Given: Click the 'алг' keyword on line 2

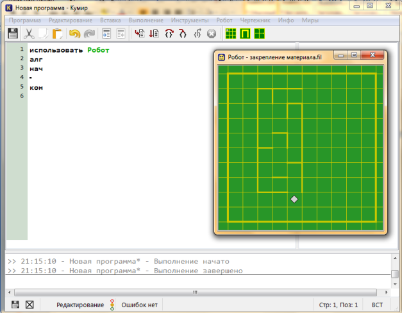Looking at the screenshot, I should 36,60.
